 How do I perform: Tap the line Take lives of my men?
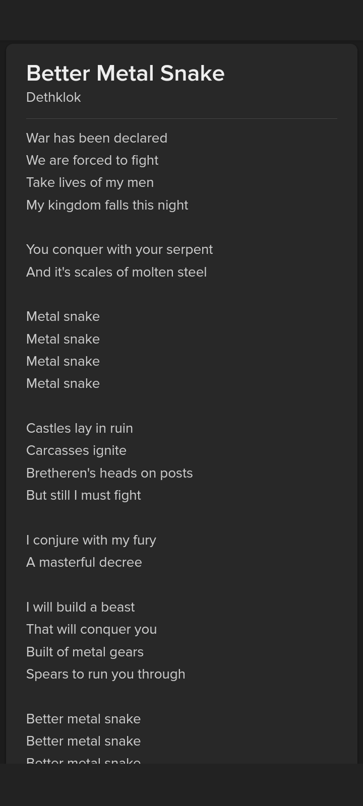pos(90,182)
